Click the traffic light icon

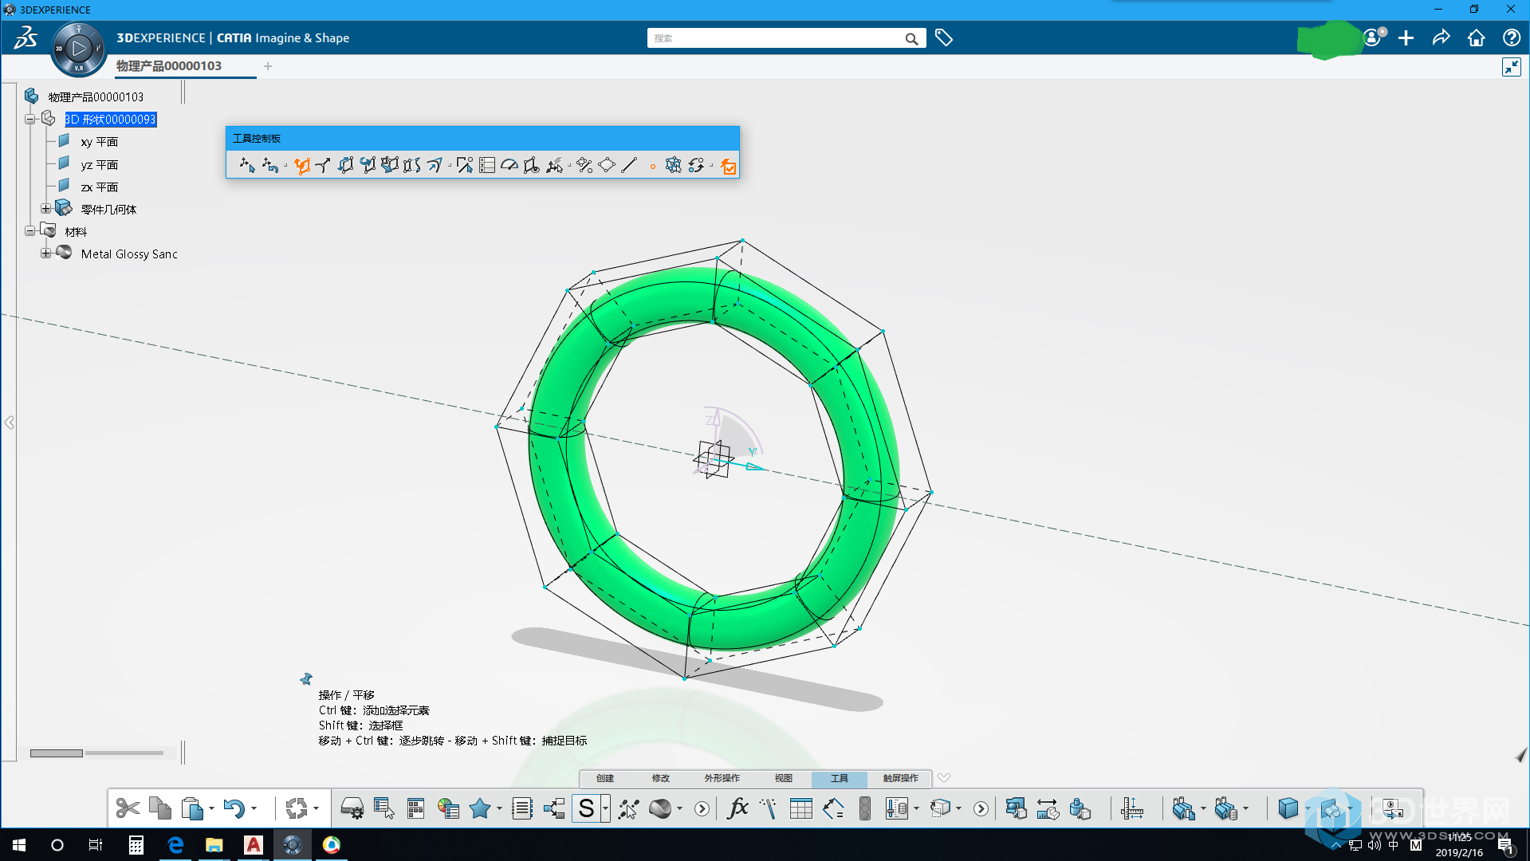pyautogui.click(x=865, y=808)
